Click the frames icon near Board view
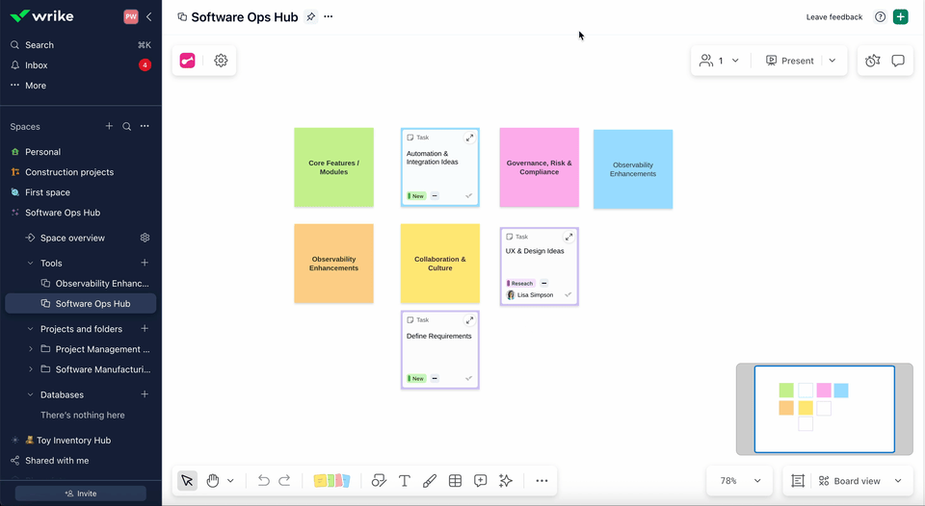The image size is (925, 506). 798,481
